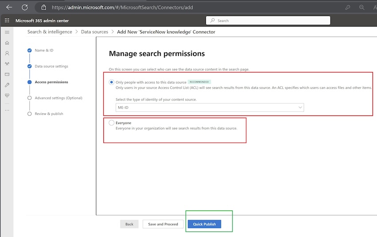This screenshot has height=237, width=377.
Task: Open Billing sidebar card icon
Action: [x=7, y=74]
